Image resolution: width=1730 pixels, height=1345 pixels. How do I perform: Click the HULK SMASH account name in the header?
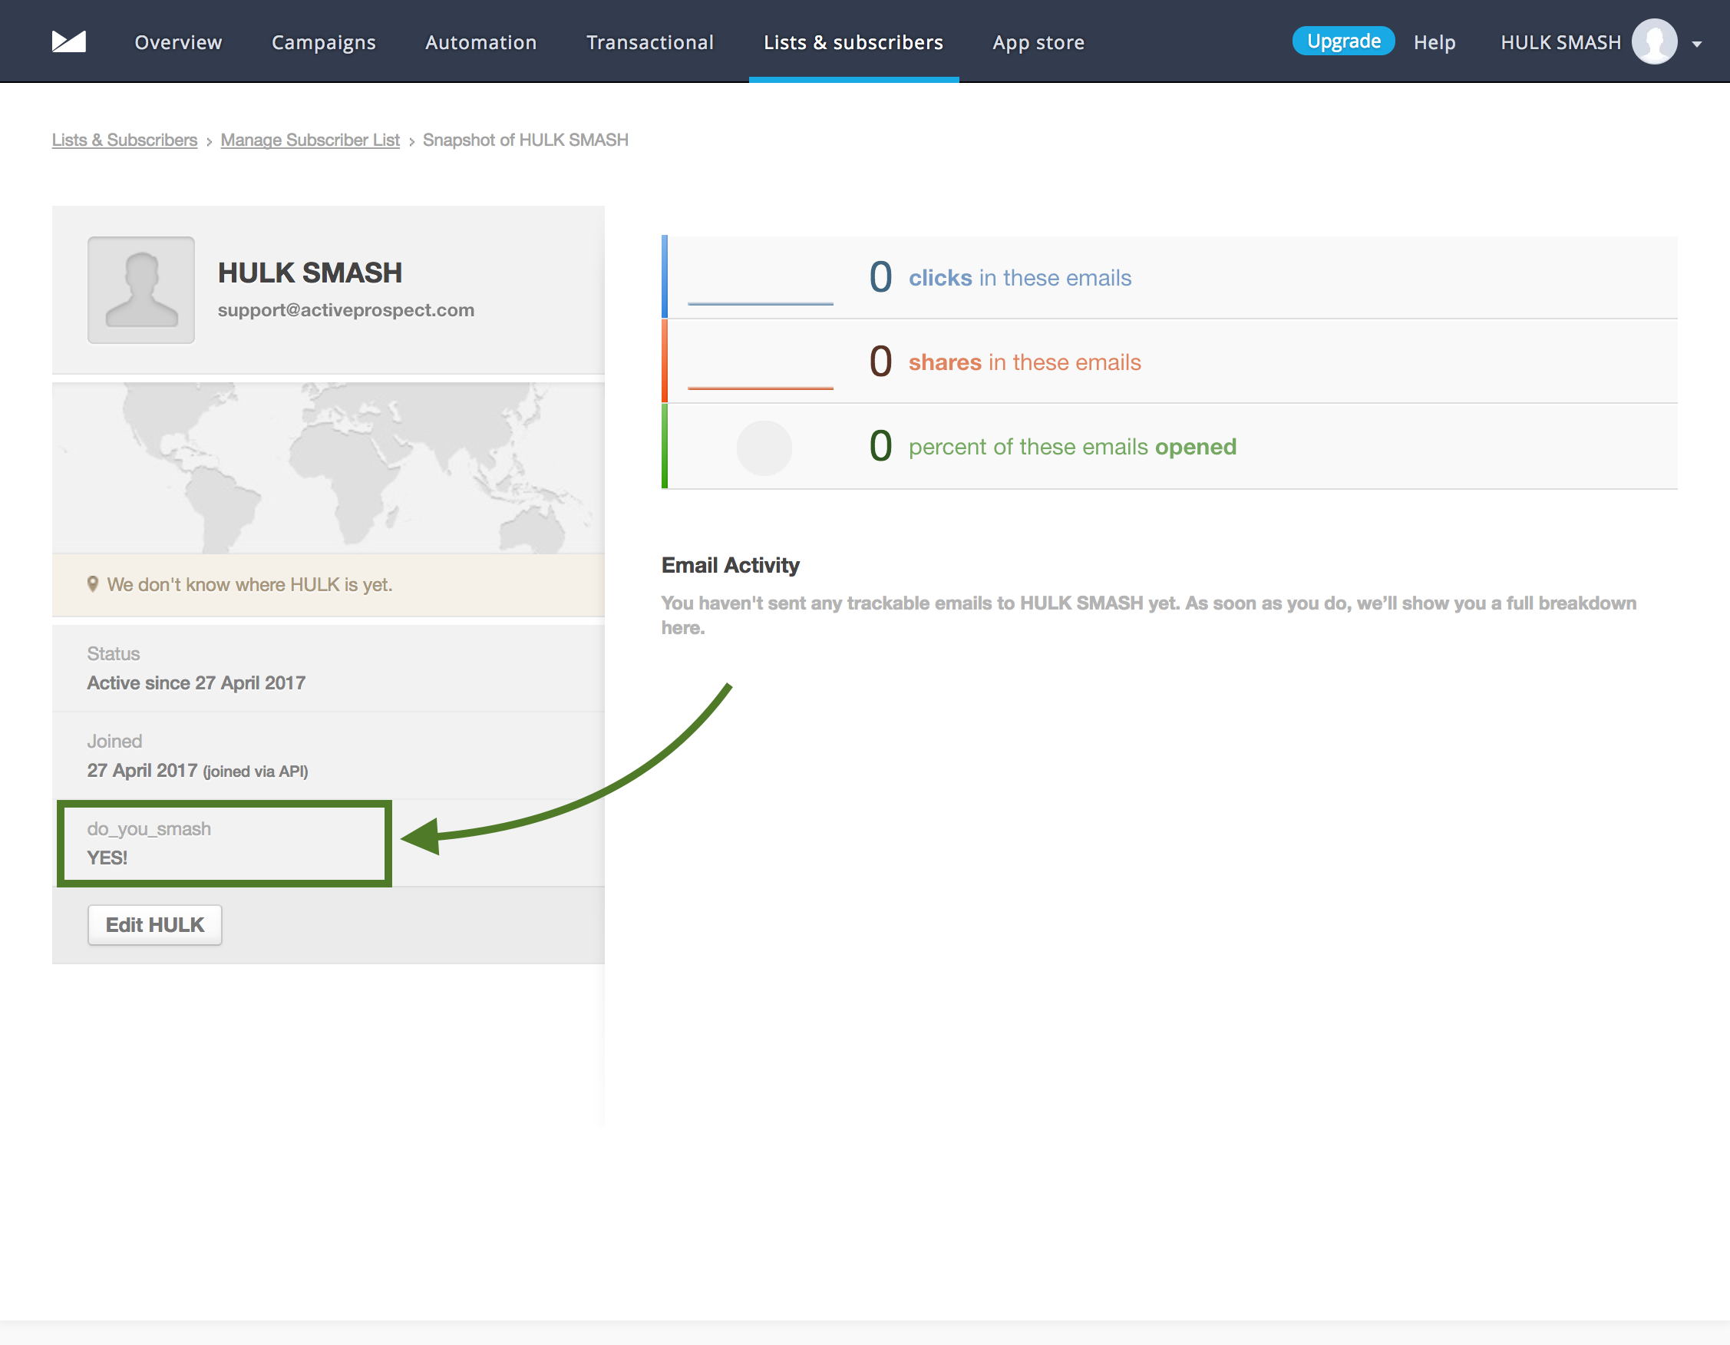[1560, 42]
